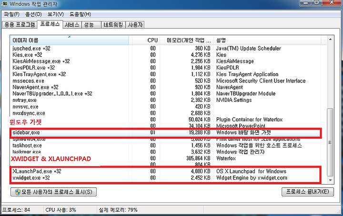
Task: Select the msseces.exe process
Action: click(28, 81)
